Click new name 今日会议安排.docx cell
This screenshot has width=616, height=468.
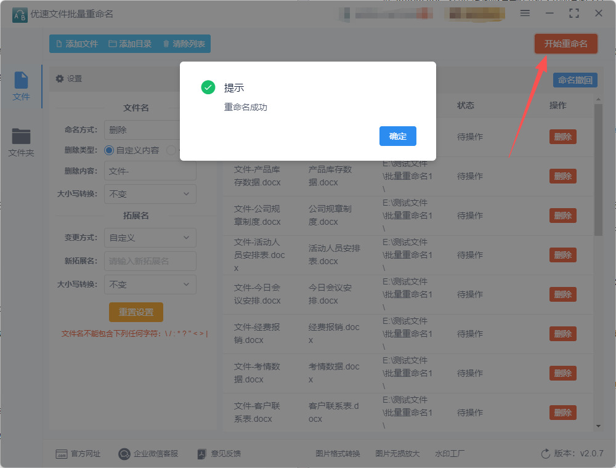tap(330, 294)
